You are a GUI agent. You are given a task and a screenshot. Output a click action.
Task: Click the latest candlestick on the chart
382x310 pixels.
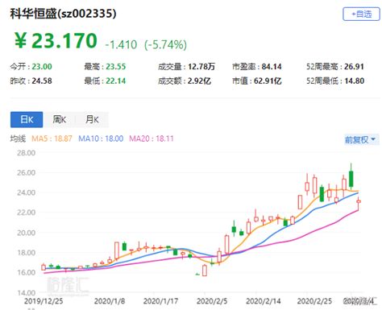click(359, 201)
